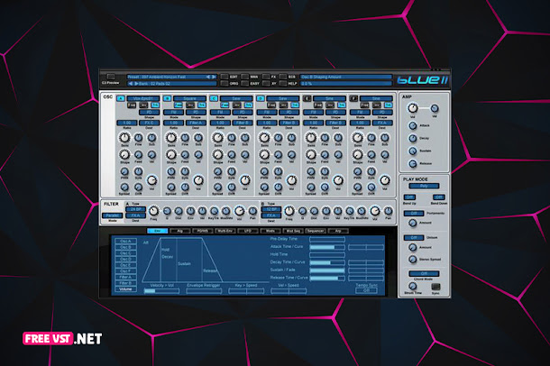Open Chord Mode Off dropdown
Image resolution: width=550 pixels, height=366 pixels.
[x=424, y=273]
